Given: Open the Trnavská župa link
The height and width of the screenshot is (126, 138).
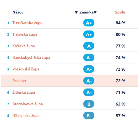Looking at the screenshot, I should (25, 34).
